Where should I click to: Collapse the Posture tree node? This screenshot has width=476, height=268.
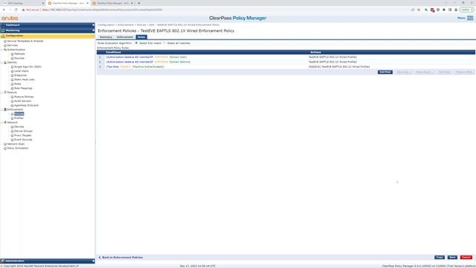(x=1, y=92)
